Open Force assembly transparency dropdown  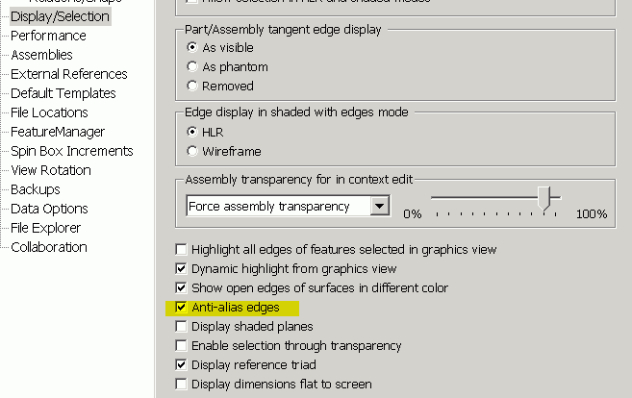coord(379,207)
